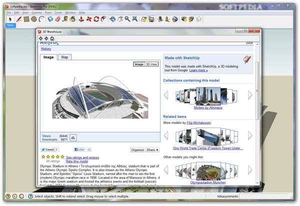Show previous in Other models carousel
300x206 pixels.
pyautogui.click(x=166, y=170)
